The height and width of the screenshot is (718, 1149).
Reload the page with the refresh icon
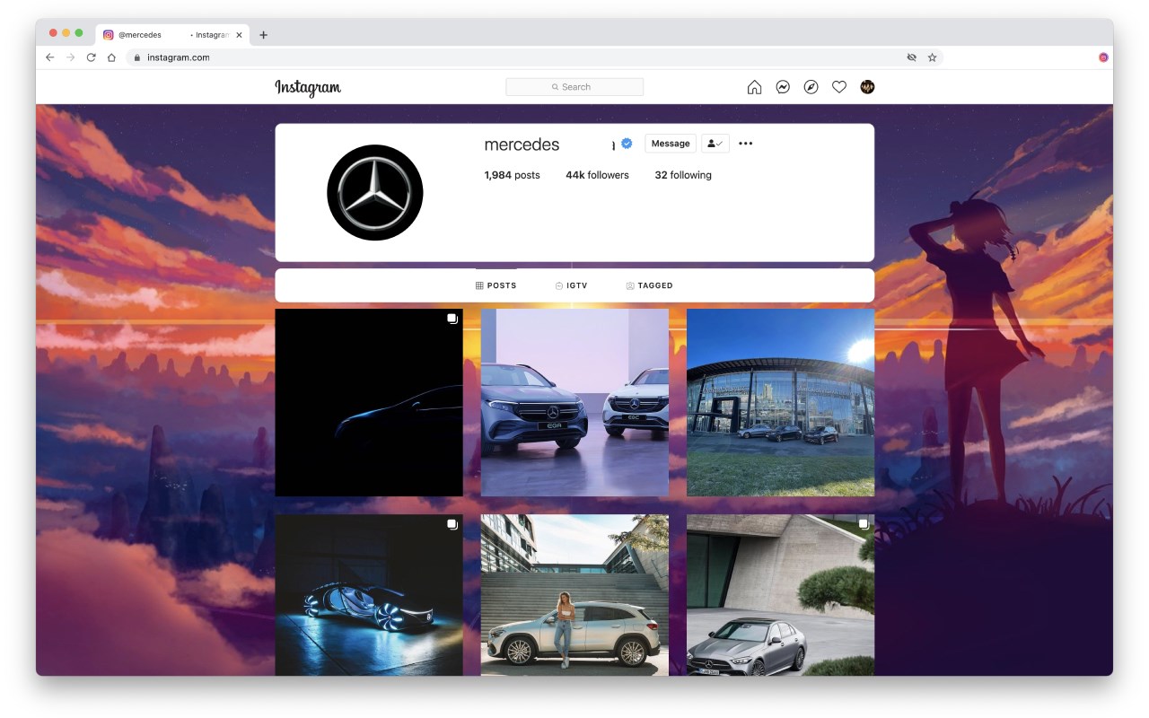tap(91, 57)
